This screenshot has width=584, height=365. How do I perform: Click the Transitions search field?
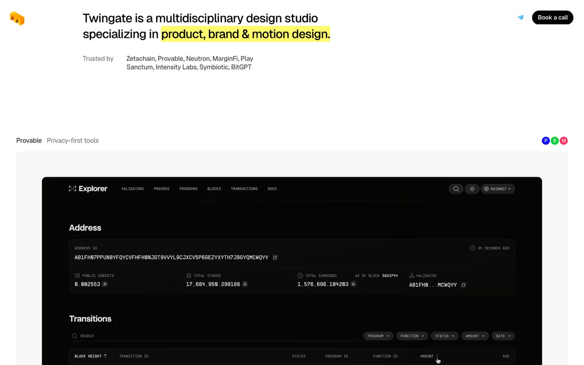tap(212, 336)
